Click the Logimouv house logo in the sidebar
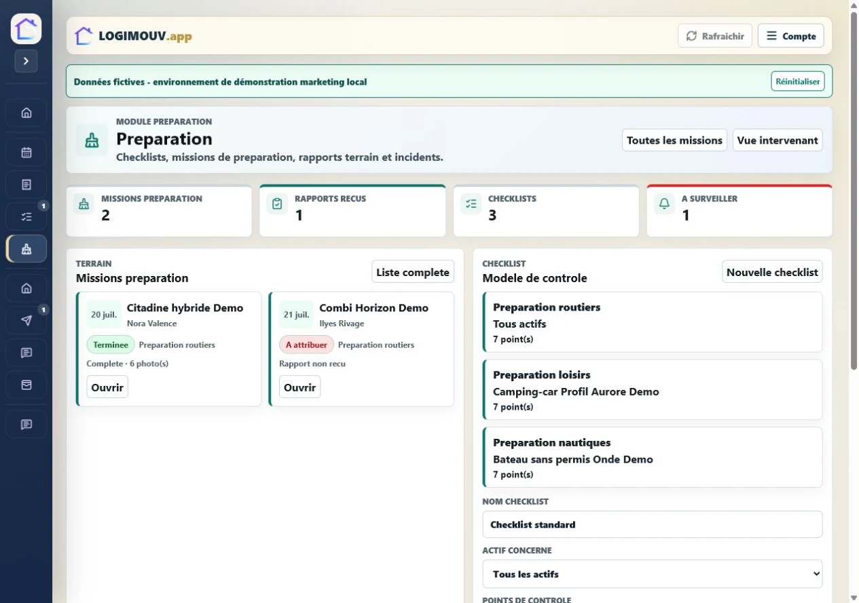Viewport: 859px width, 603px height. pyautogui.click(x=26, y=29)
